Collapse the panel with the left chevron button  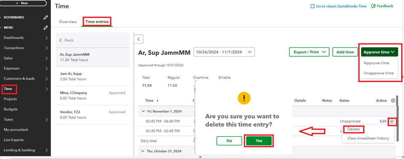pyautogui.click(x=138, y=39)
